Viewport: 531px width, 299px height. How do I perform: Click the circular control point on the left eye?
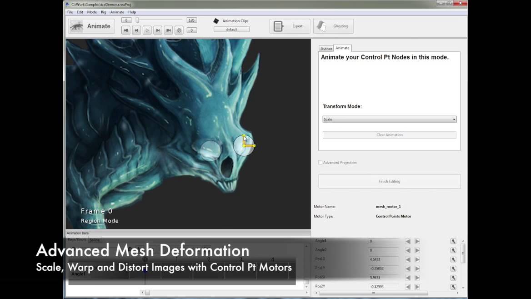pyautogui.click(x=210, y=150)
